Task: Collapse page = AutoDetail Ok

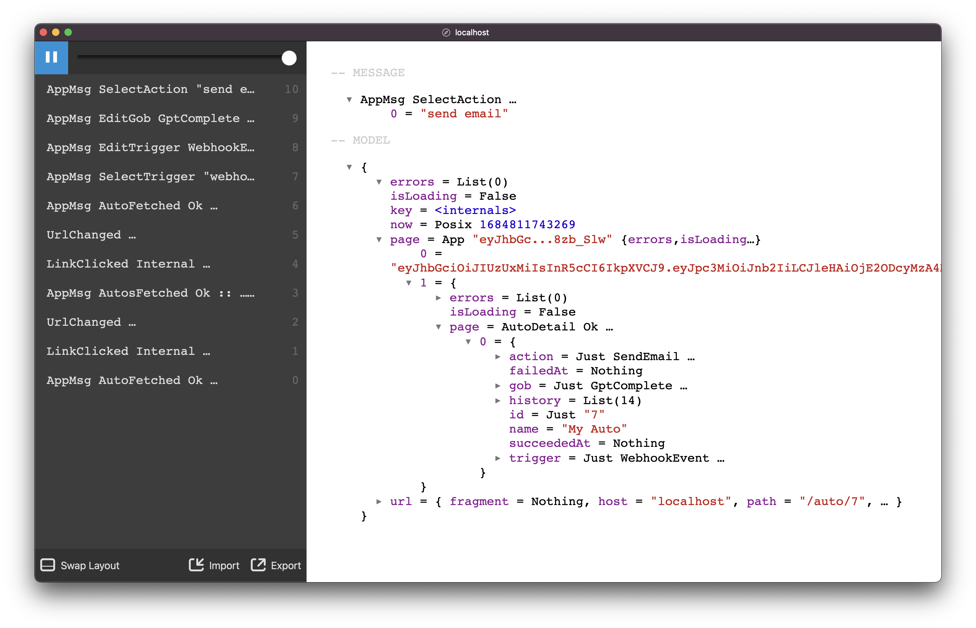Action: (439, 327)
